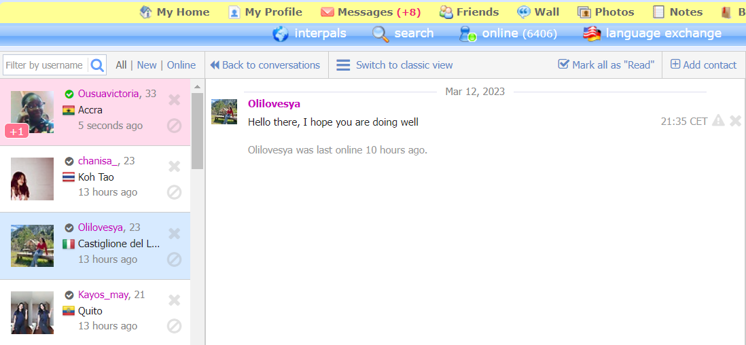
Task: Click the message text "Hello there, I hope you are doing well"
Action: (x=333, y=122)
